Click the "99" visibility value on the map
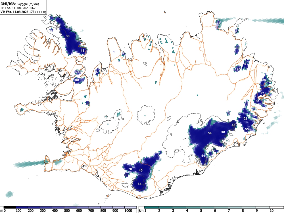 77,80
